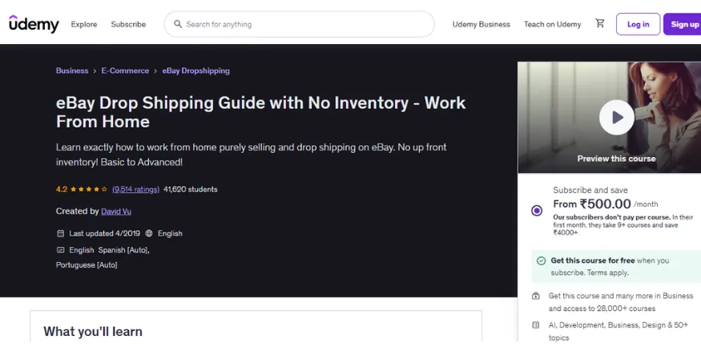Go to E-Commerce breadcrumb

(125, 71)
